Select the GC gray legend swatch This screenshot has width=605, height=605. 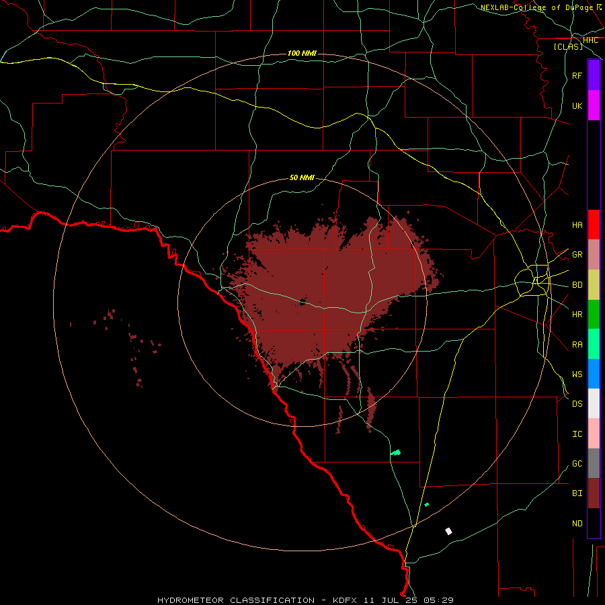(594, 463)
